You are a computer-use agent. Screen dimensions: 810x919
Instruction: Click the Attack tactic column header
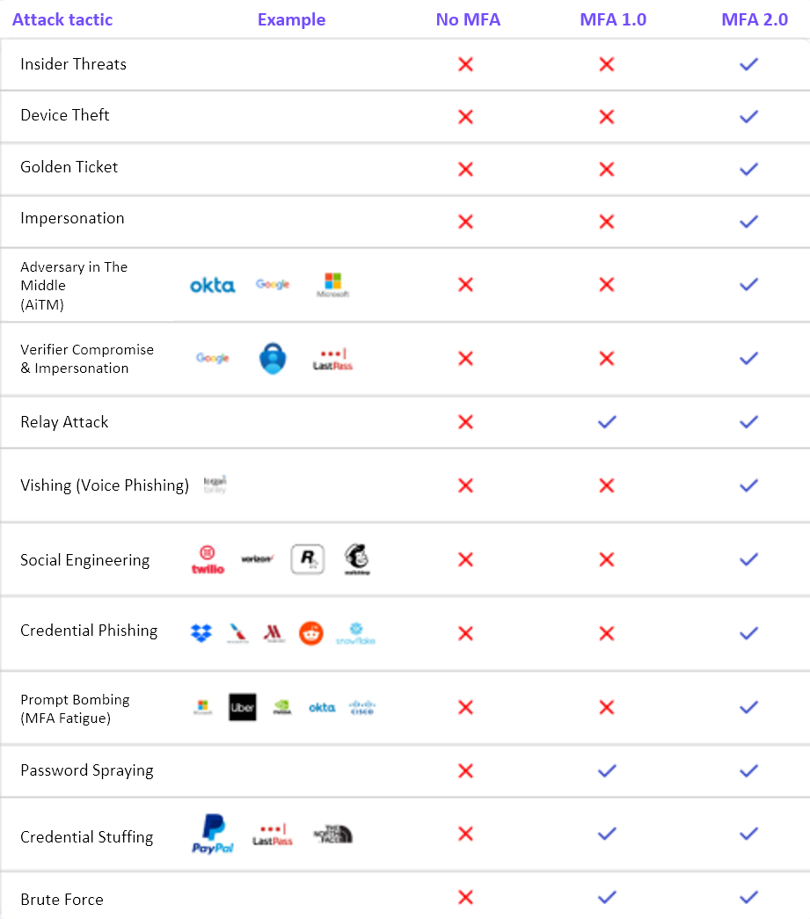62,19
